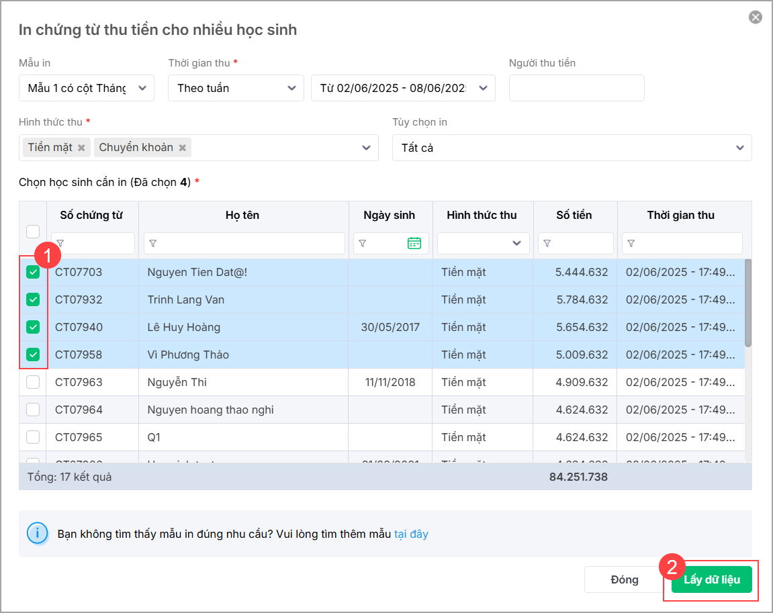Open the Mẫu in dropdown
This screenshot has height=613, width=773.
[87, 88]
